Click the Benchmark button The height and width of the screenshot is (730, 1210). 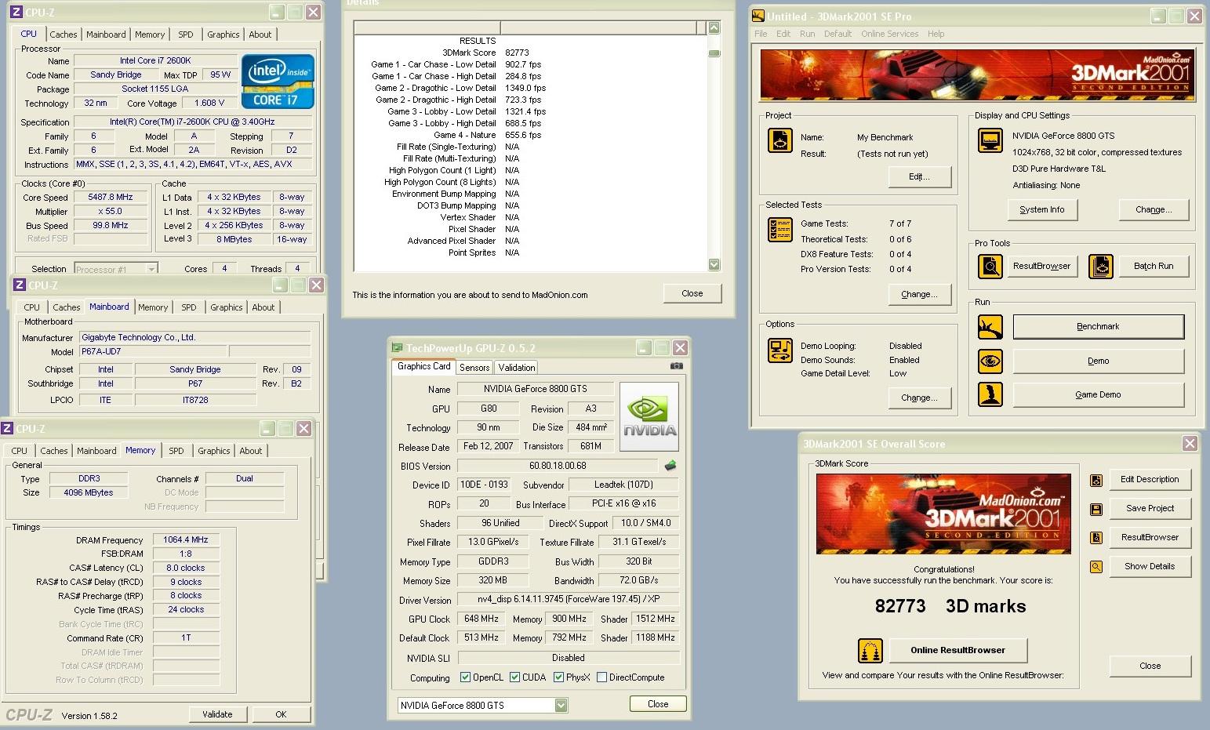click(1098, 327)
